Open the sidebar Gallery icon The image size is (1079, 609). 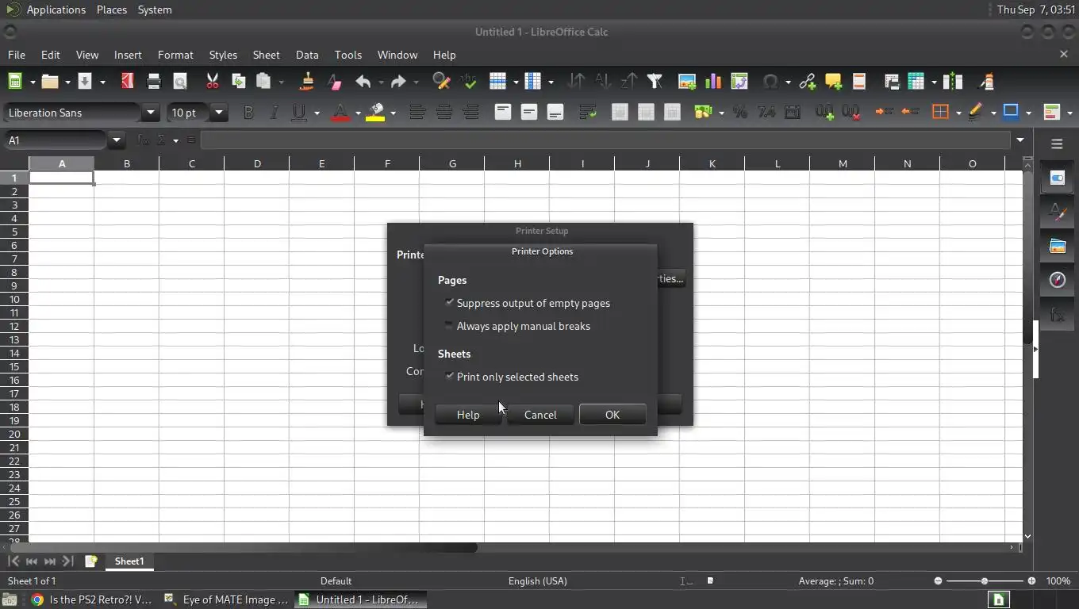1057,246
